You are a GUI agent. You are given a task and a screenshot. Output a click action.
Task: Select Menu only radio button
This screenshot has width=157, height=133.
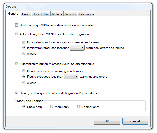[51, 107]
